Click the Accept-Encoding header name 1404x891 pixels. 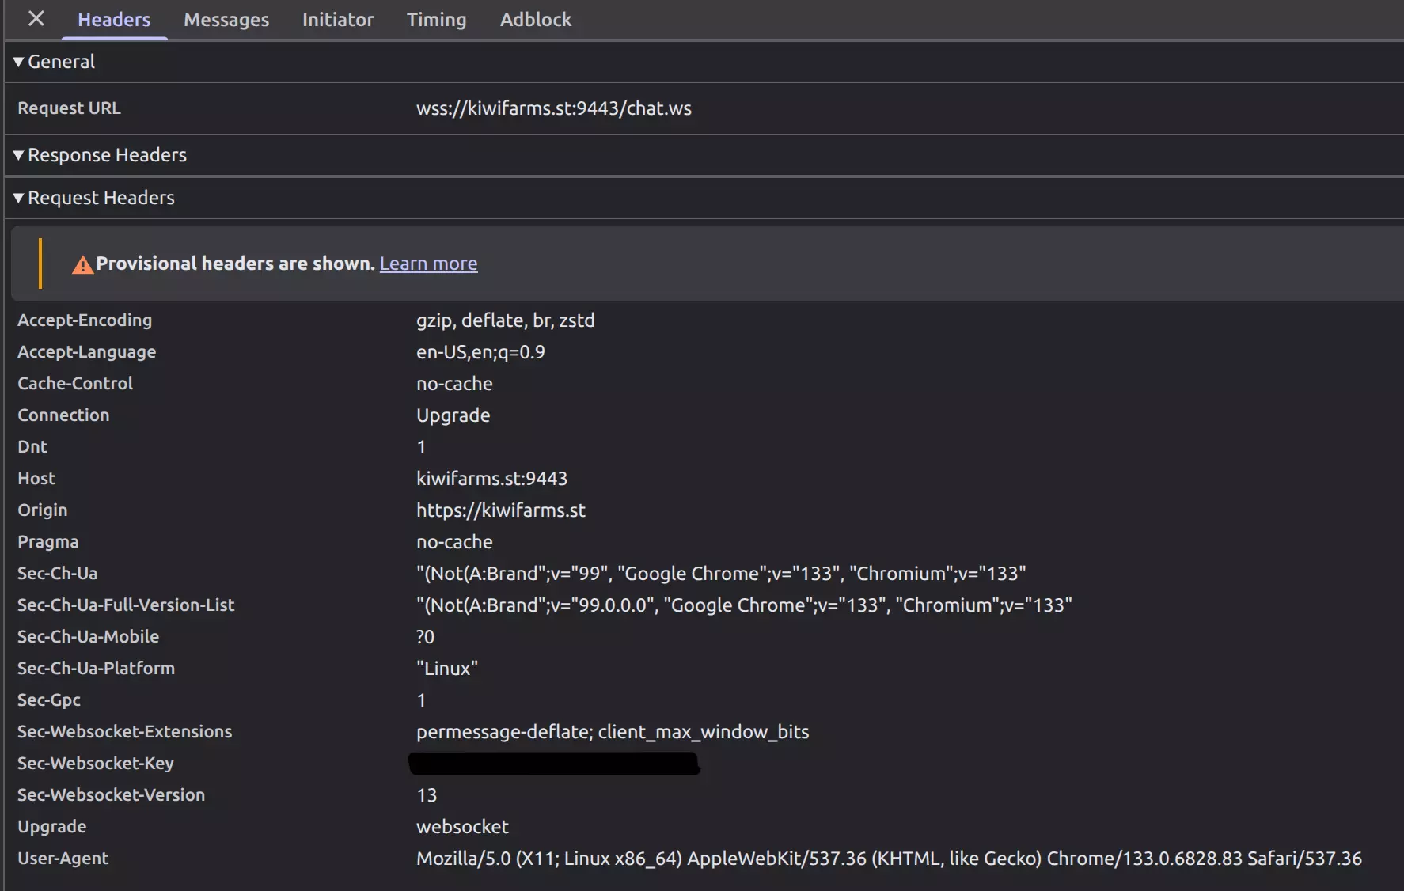pos(85,320)
